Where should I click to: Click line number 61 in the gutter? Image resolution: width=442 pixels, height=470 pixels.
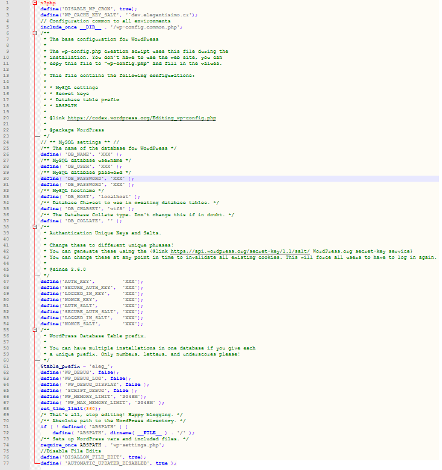[x=5, y=366]
